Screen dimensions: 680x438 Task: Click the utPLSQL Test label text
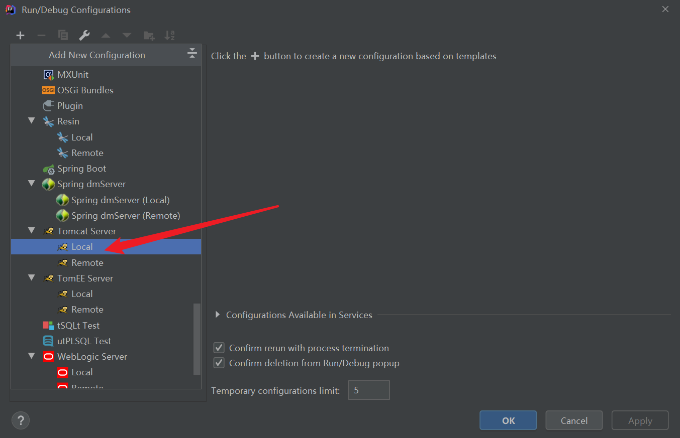[84, 341]
